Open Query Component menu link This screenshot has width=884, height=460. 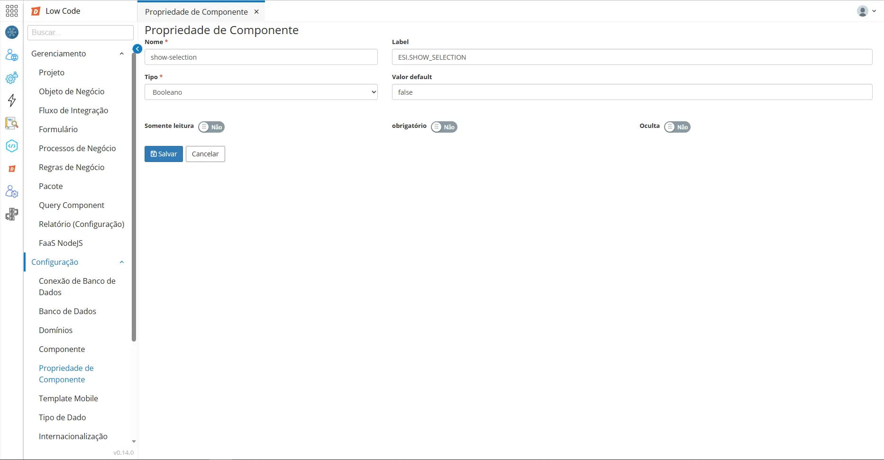pos(72,205)
